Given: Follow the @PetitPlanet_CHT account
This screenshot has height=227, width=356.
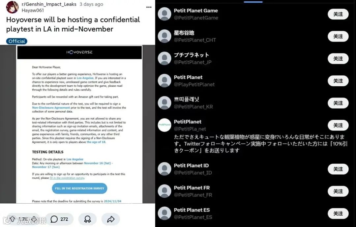Looking at the screenshot, I should tap(338, 36).
